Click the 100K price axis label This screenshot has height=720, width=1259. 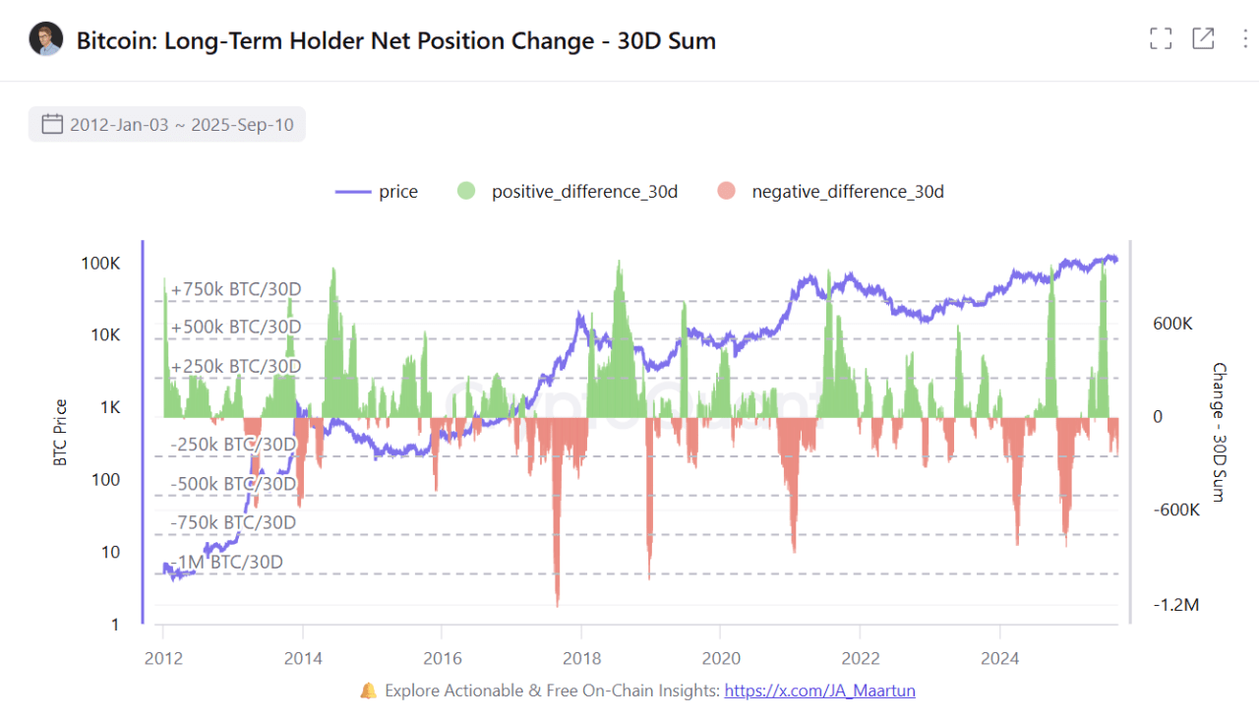(x=100, y=264)
